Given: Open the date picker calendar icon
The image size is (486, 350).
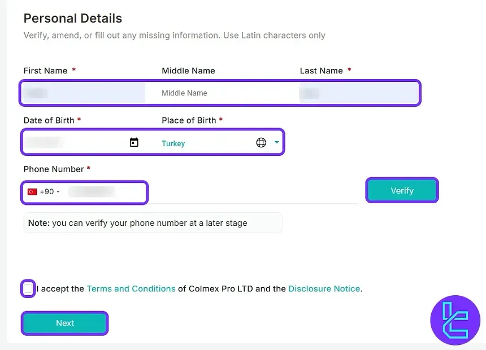Looking at the screenshot, I should 134,142.
